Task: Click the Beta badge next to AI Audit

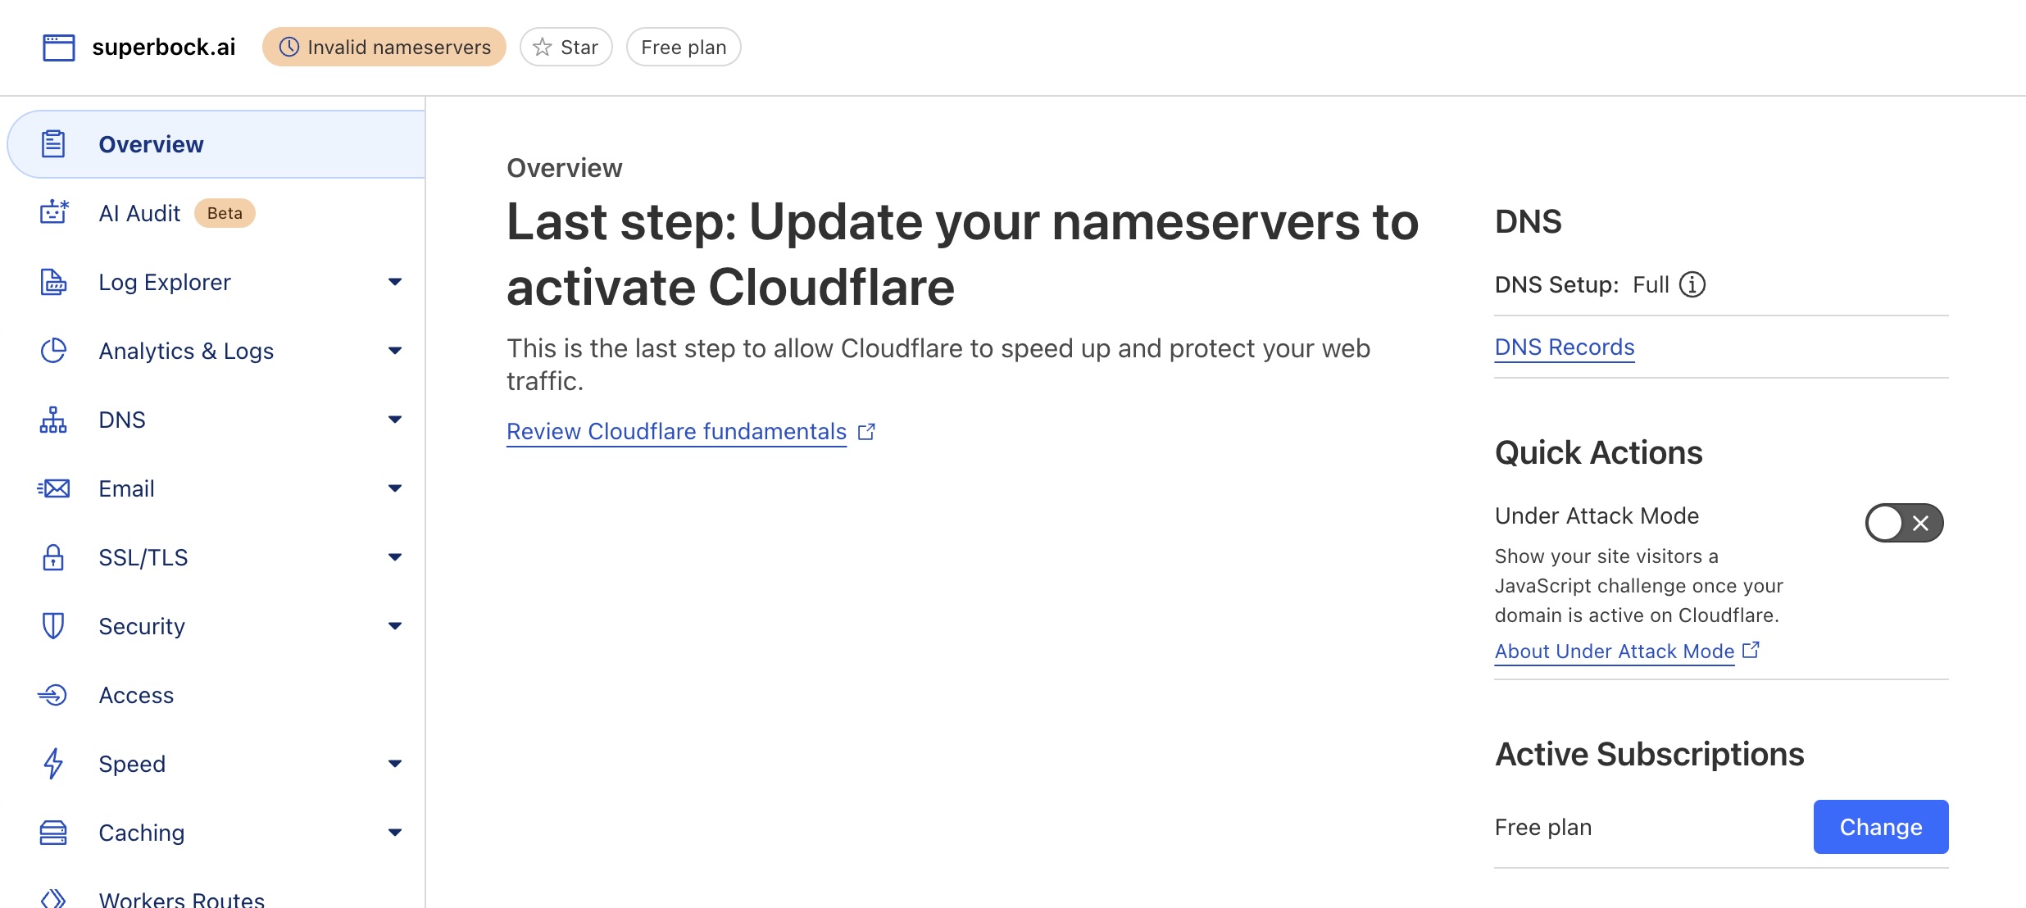Action: point(225,213)
